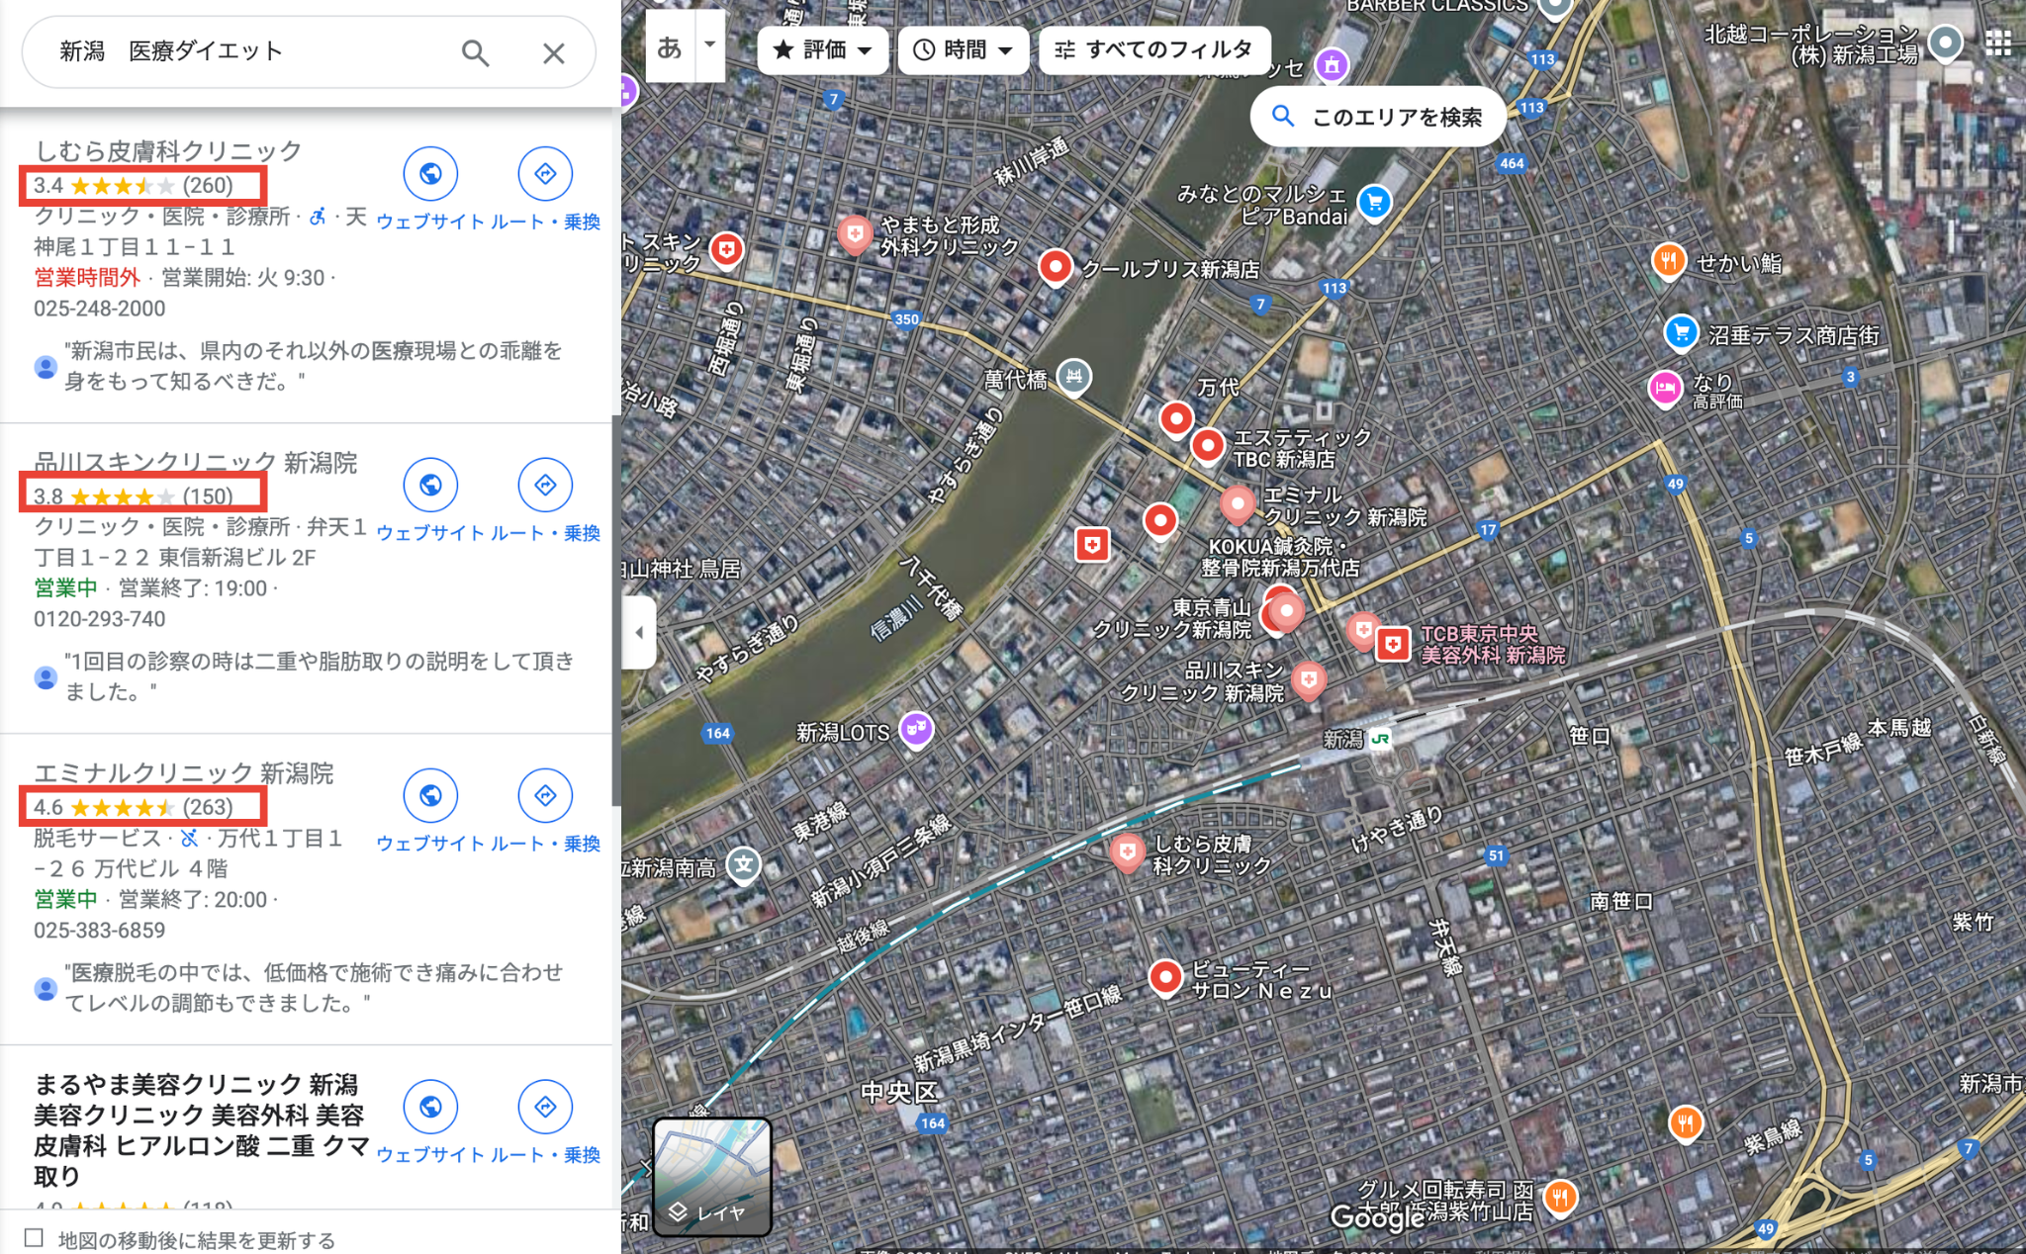Open website for しむら皮膚科クリニック

click(430, 174)
